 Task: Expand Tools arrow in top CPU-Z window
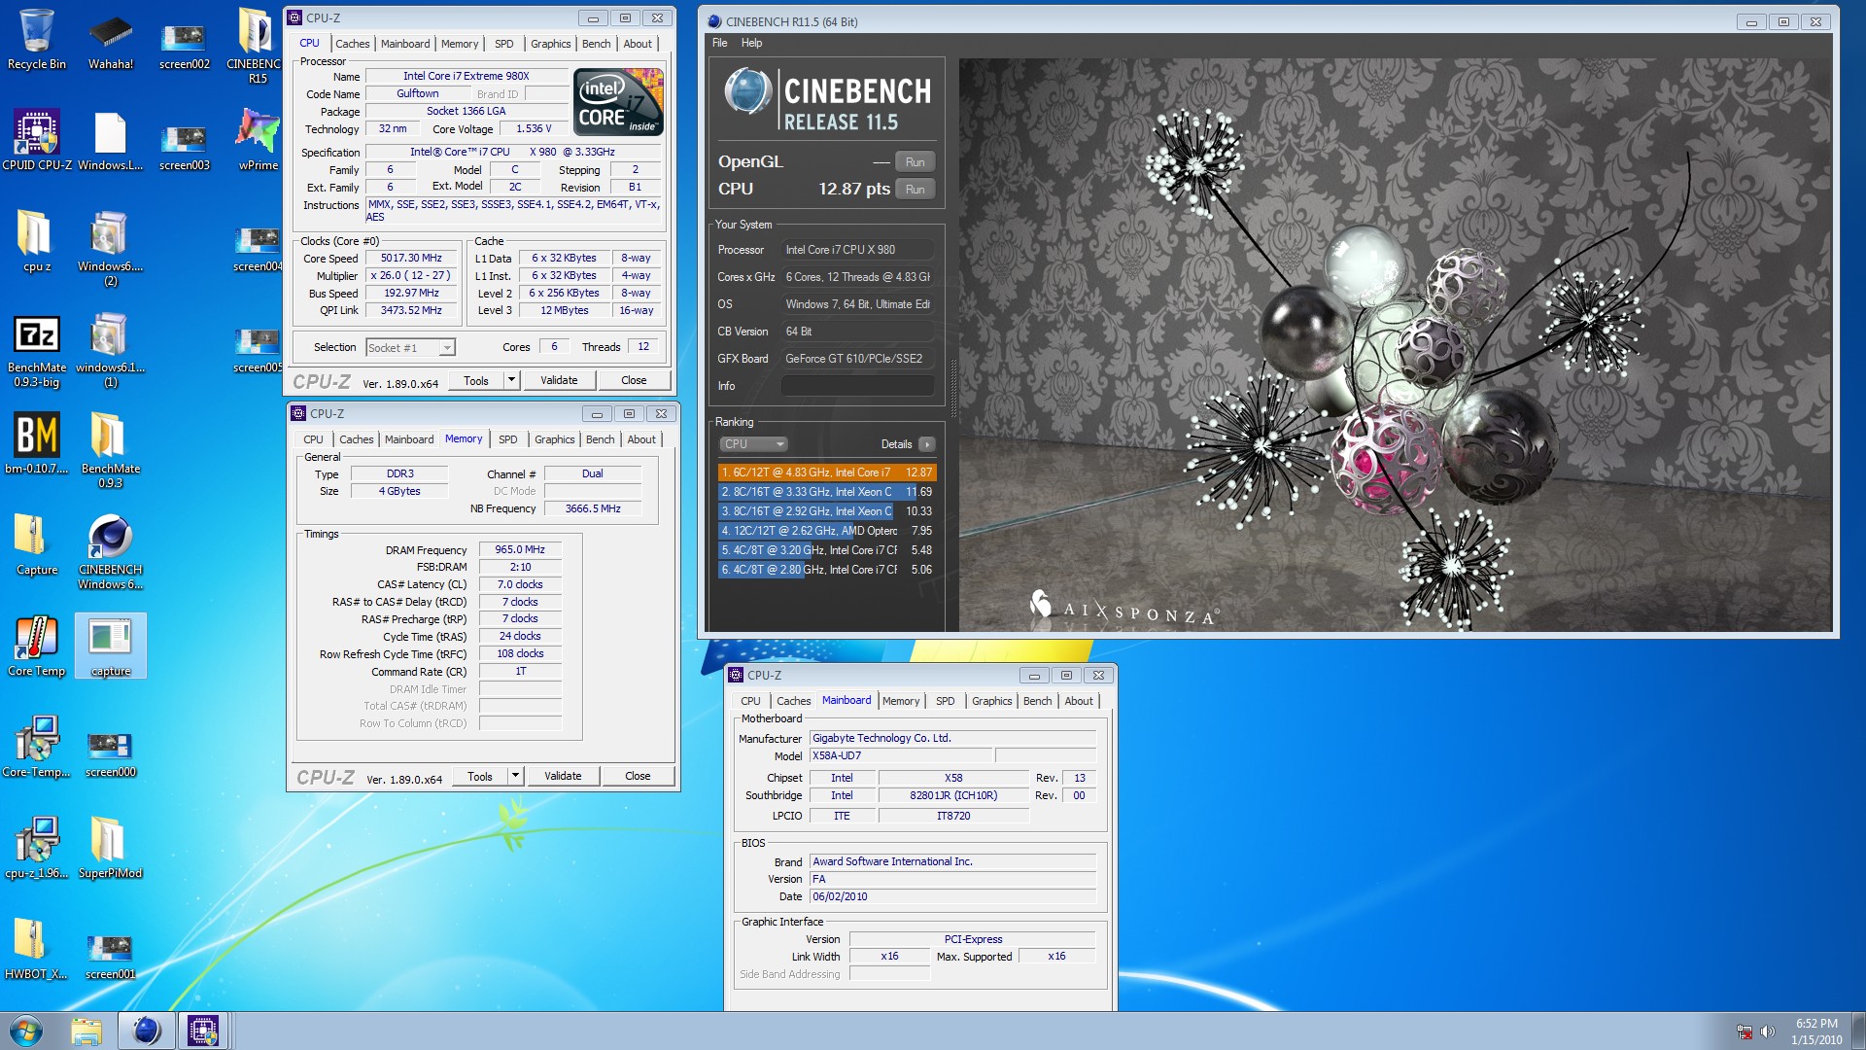point(511,380)
